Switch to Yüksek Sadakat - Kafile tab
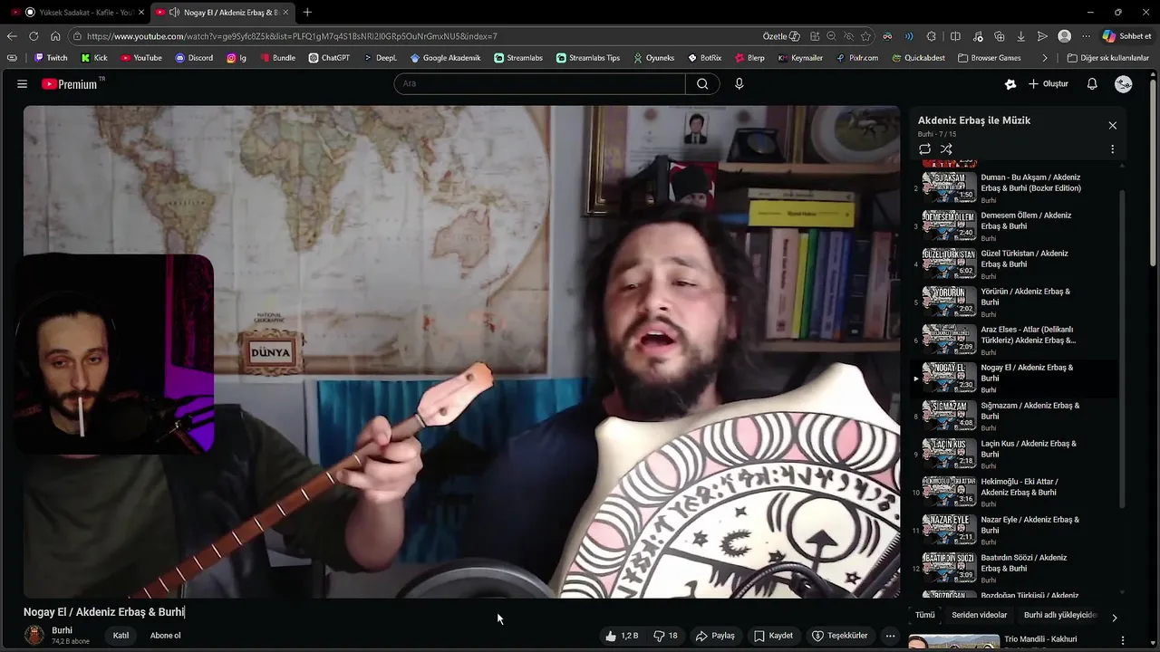Image resolution: width=1160 pixels, height=652 pixels. [x=78, y=12]
